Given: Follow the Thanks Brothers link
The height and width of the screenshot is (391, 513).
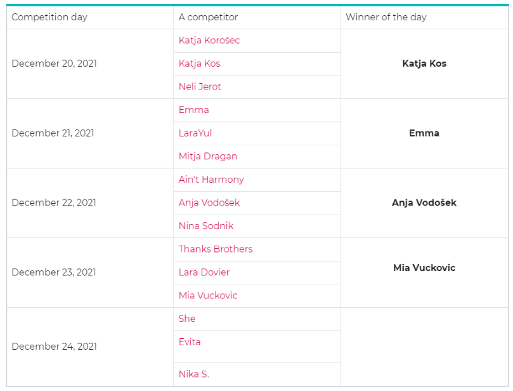Looking at the screenshot, I should pos(215,249).
